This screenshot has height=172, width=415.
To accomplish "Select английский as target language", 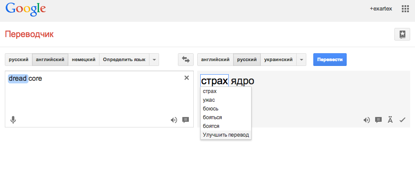I will (215, 60).
